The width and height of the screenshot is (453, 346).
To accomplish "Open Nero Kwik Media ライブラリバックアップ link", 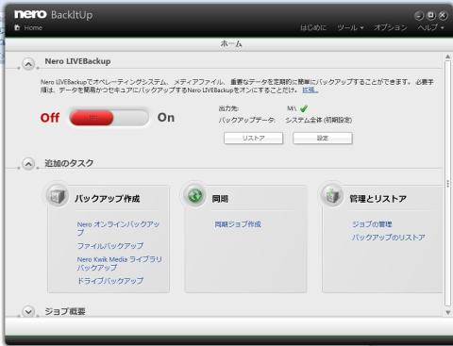I will click(x=120, y=263).
